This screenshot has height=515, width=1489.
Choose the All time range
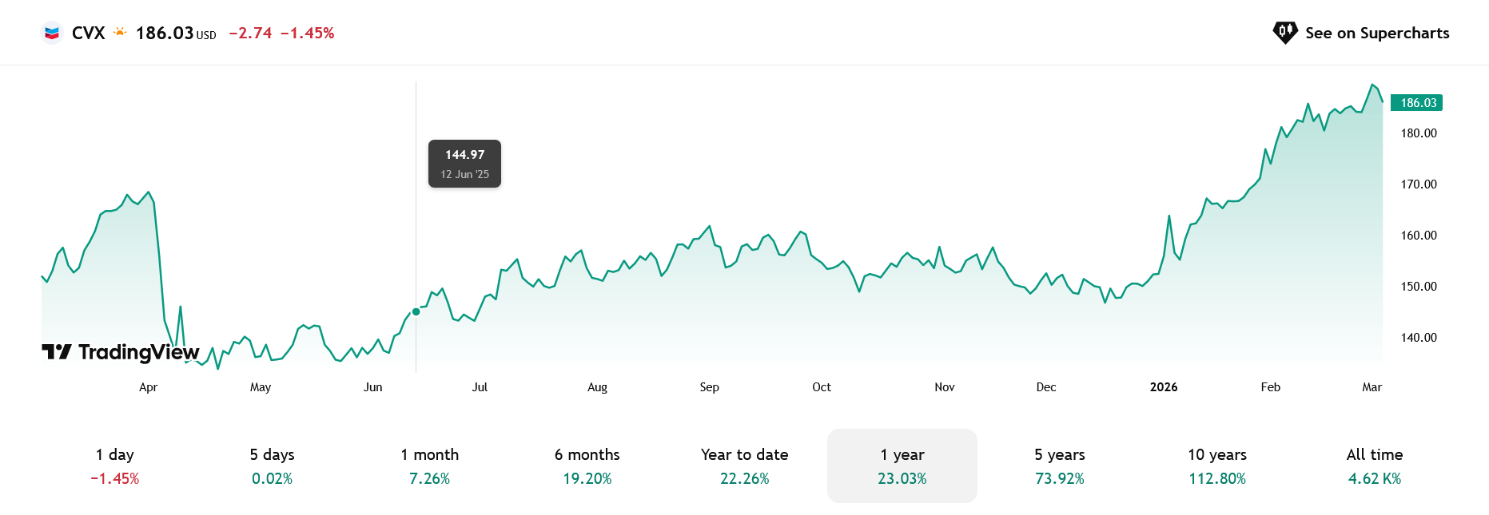click(1375, 465)
